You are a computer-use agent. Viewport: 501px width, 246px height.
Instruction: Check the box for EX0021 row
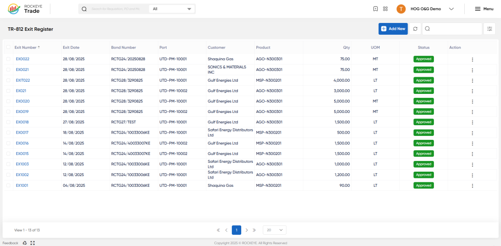(x=8, y=69)
